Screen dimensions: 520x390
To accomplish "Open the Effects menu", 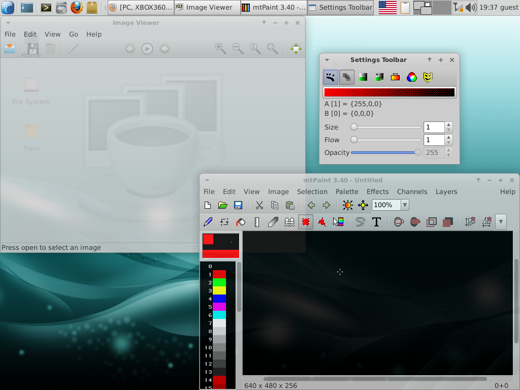I will [x=377, y=191].
